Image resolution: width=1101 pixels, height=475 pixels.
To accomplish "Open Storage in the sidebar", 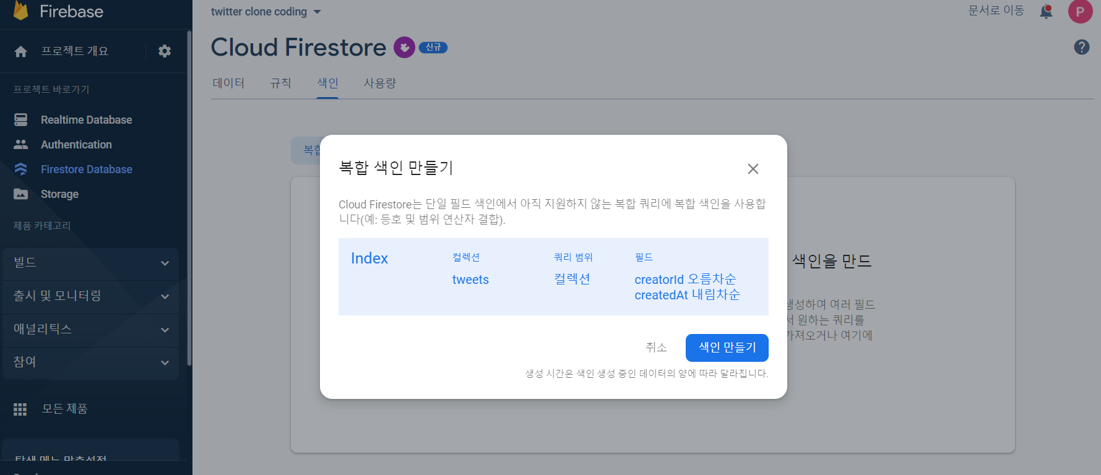I will (x=59, y=194).
